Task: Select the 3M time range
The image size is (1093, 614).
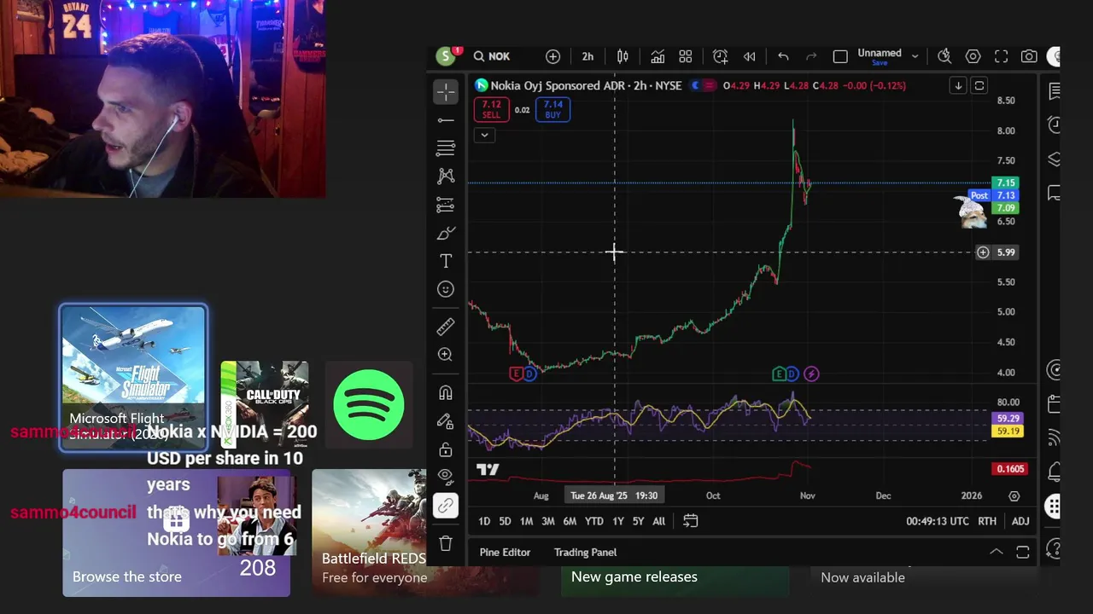Action: pos(548,521)
